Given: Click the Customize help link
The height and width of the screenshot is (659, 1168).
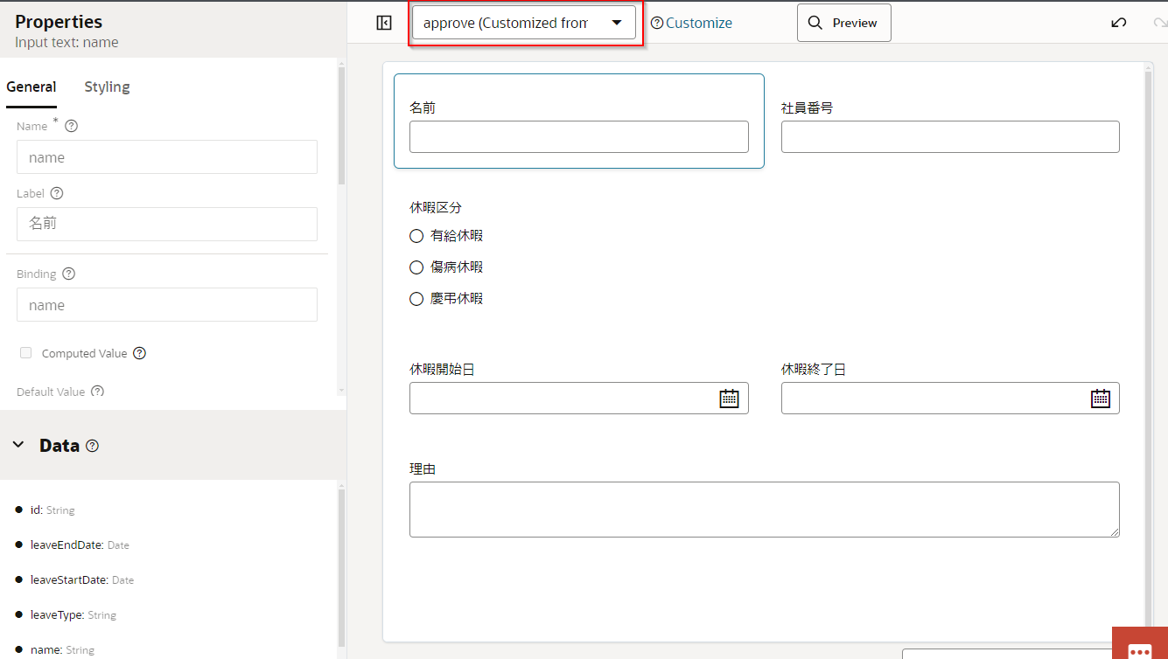Looking at the screenshot, I should 691,24.
